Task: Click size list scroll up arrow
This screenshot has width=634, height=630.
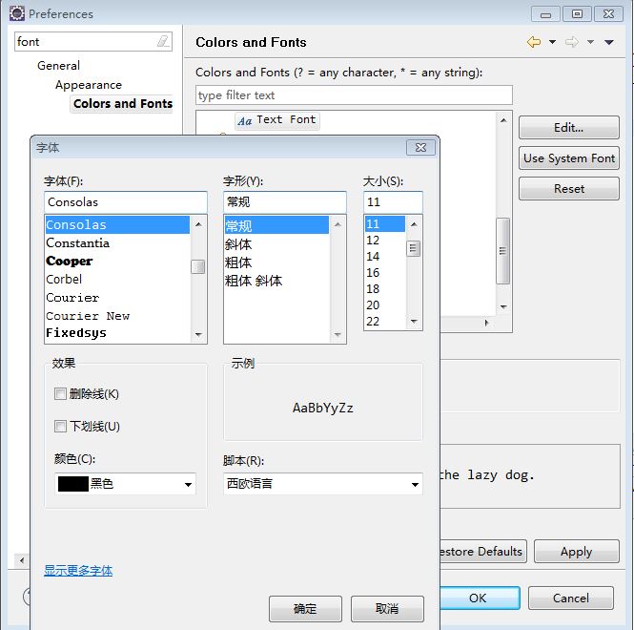Action: point(414,224)
